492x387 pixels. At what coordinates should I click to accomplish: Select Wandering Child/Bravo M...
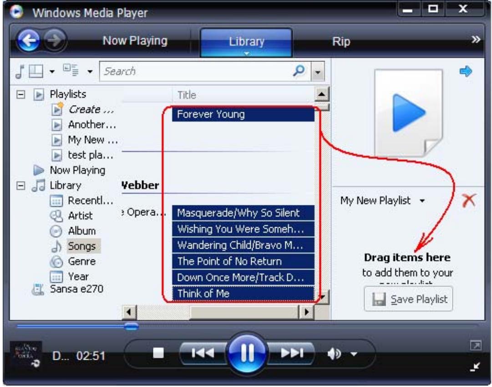pyautogui.click(x=243, y=245)
